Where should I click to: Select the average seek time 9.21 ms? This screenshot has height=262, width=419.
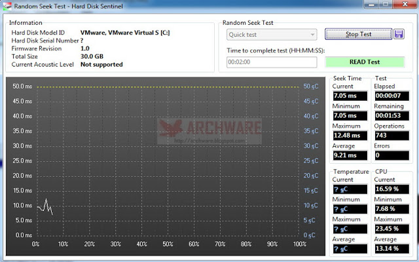pos(350,155)
